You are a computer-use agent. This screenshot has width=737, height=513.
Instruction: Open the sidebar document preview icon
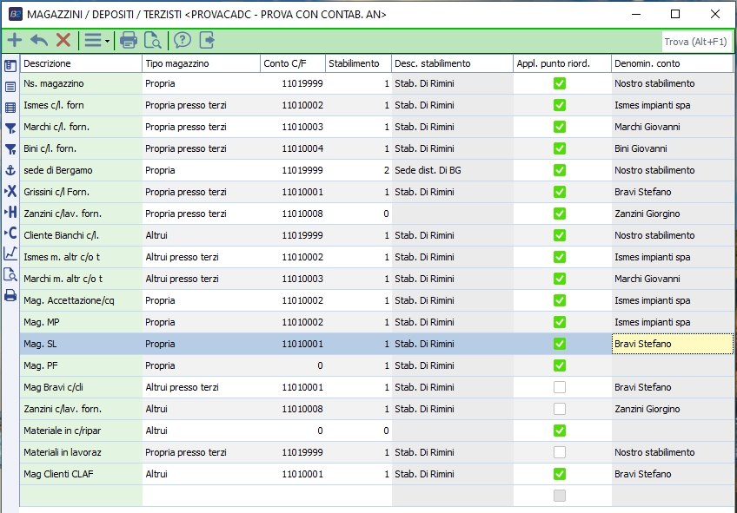(10, 274)
